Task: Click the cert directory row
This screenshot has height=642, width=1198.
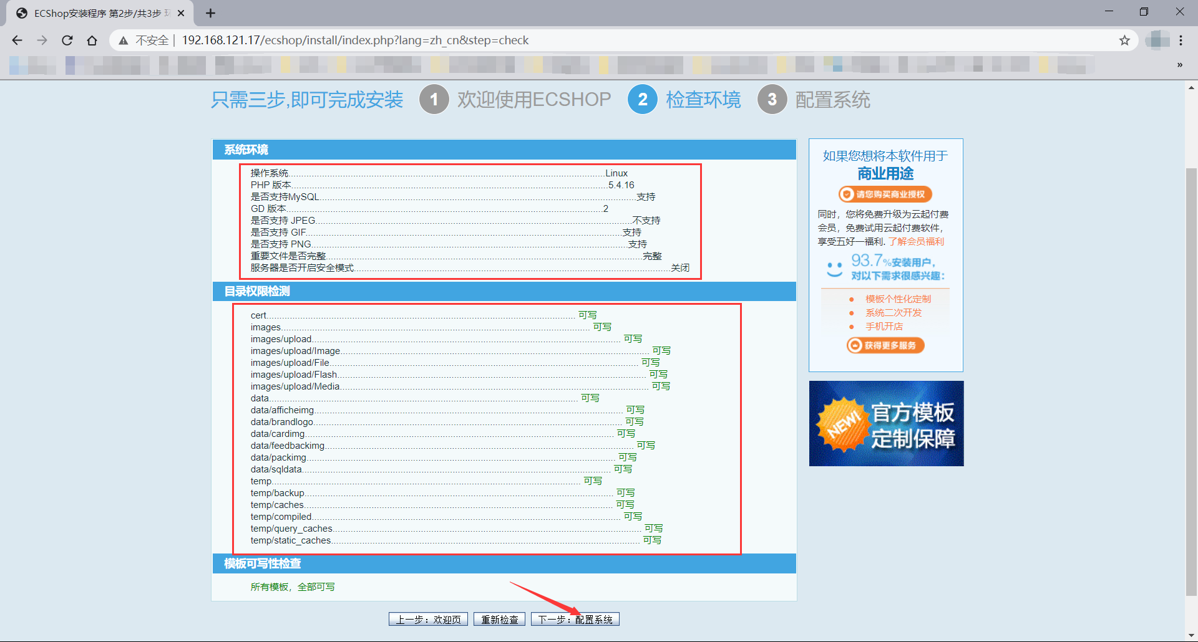Action: 424,315
